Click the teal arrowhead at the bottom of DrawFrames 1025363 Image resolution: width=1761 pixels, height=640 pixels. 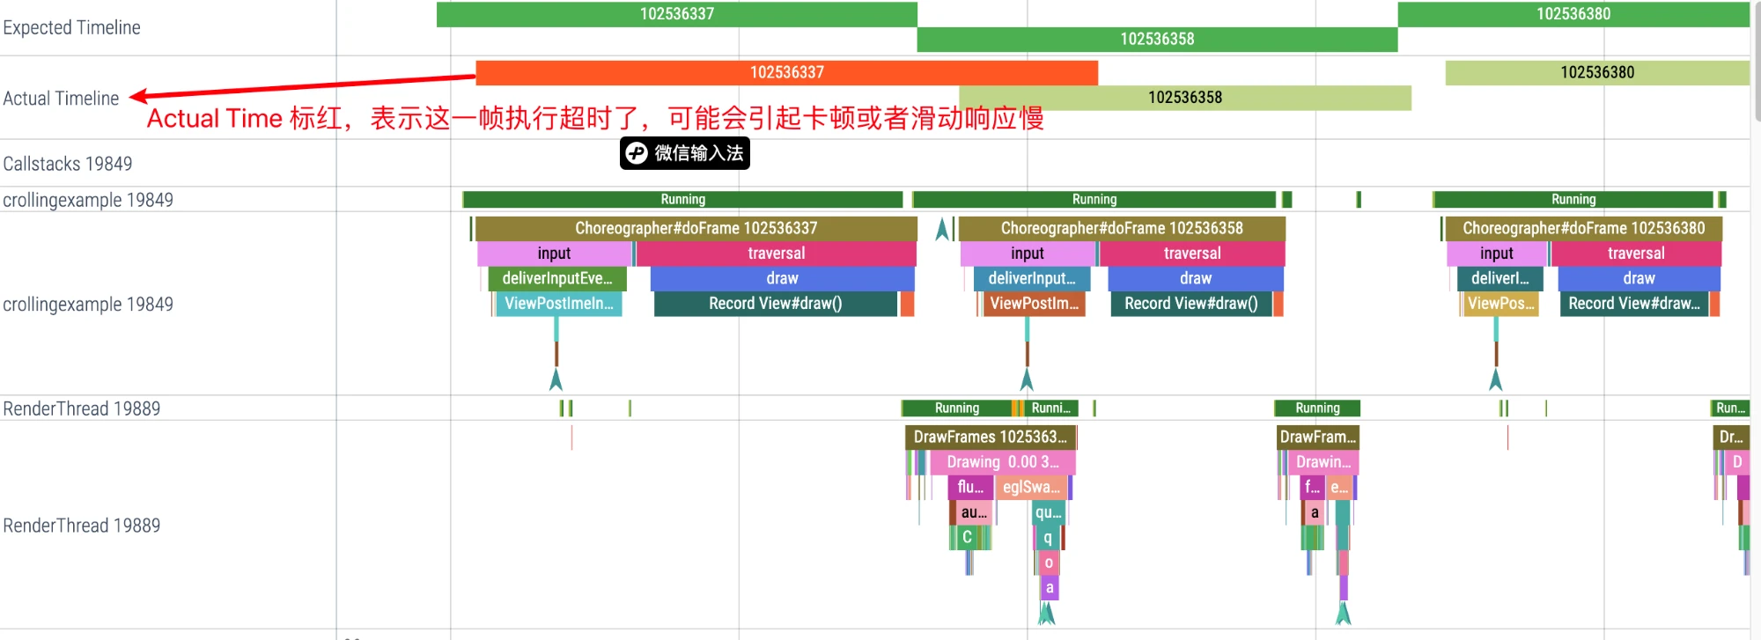pos(1046,613)
